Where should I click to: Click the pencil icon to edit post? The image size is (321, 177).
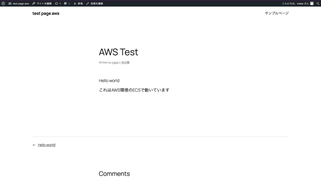click(88, 3)
